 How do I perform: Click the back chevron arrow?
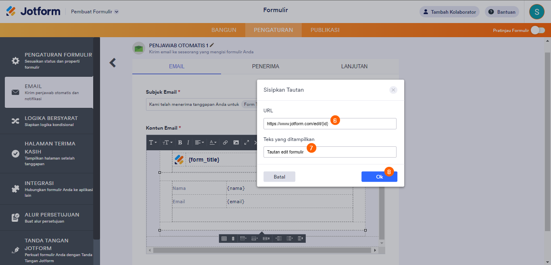[x=113, y=63]
